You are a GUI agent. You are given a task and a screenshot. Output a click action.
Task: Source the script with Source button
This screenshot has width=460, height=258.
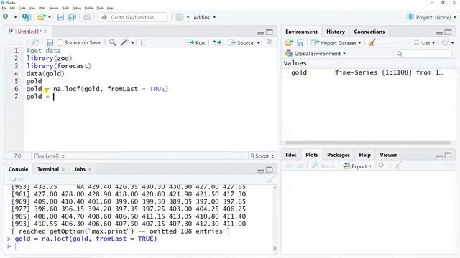pos(242,43)
